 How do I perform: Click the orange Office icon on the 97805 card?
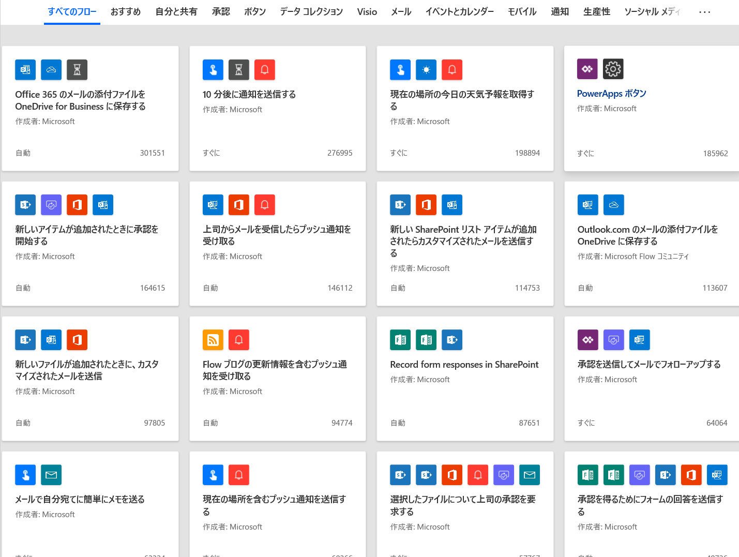click(x=77, y=340)
